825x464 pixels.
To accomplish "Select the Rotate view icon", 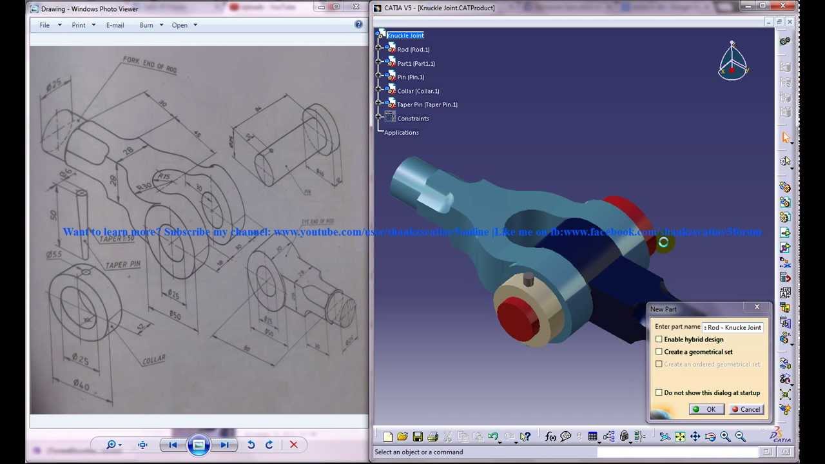I will (710, 437).
